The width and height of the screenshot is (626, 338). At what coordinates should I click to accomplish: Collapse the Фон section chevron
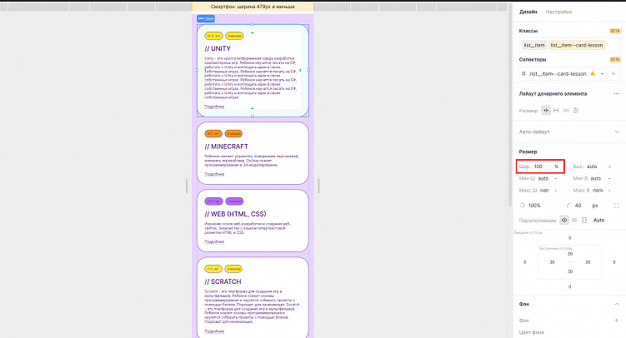click(x=617, y=304)
